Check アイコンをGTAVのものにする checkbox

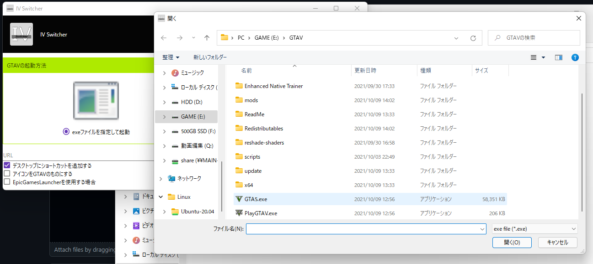[x=7, y=174]
